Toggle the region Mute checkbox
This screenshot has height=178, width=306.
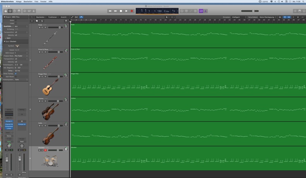click(15, 20)
